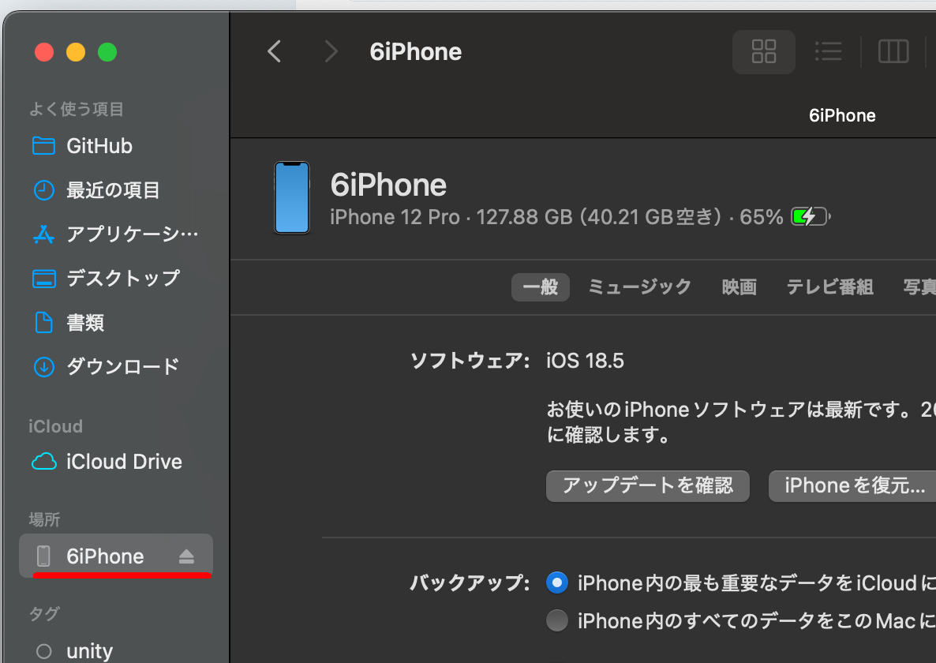Switch to icon grid view
This screenshot has width=936, height=663.
tap(763, 52)
